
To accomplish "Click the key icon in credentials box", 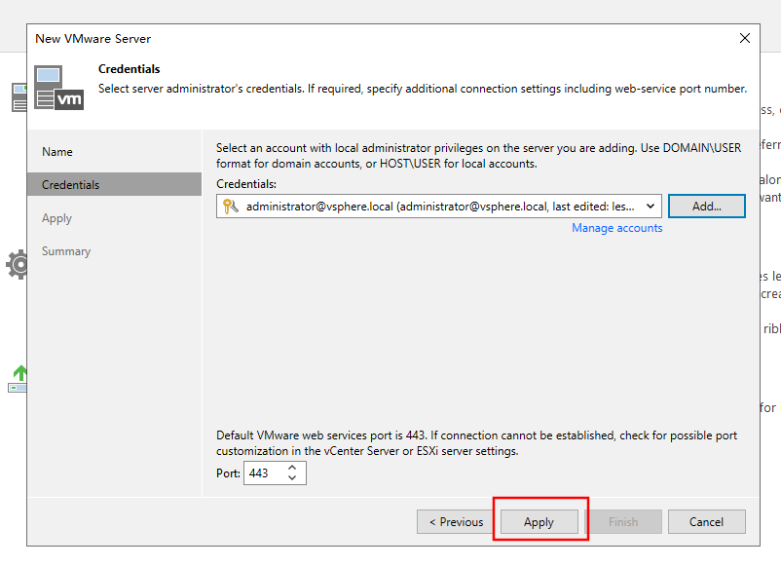I will tap(230, 207).
